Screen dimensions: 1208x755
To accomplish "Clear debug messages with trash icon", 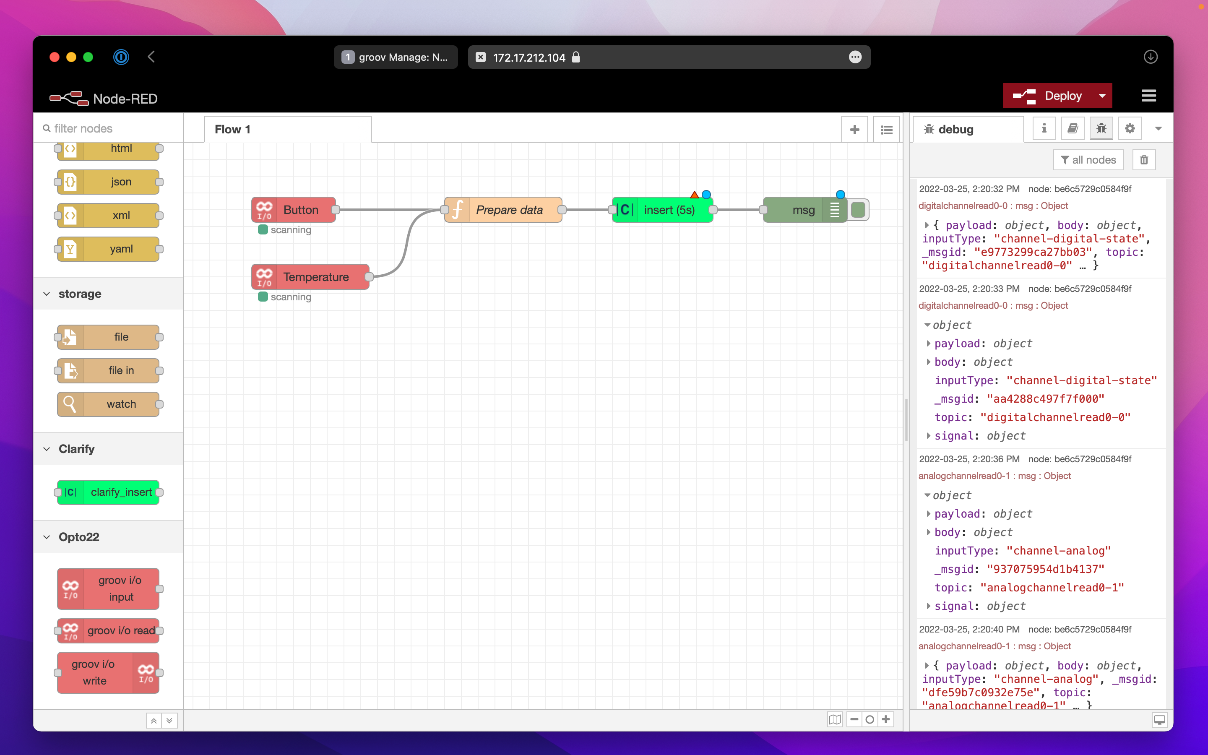I will (1143, 160).
